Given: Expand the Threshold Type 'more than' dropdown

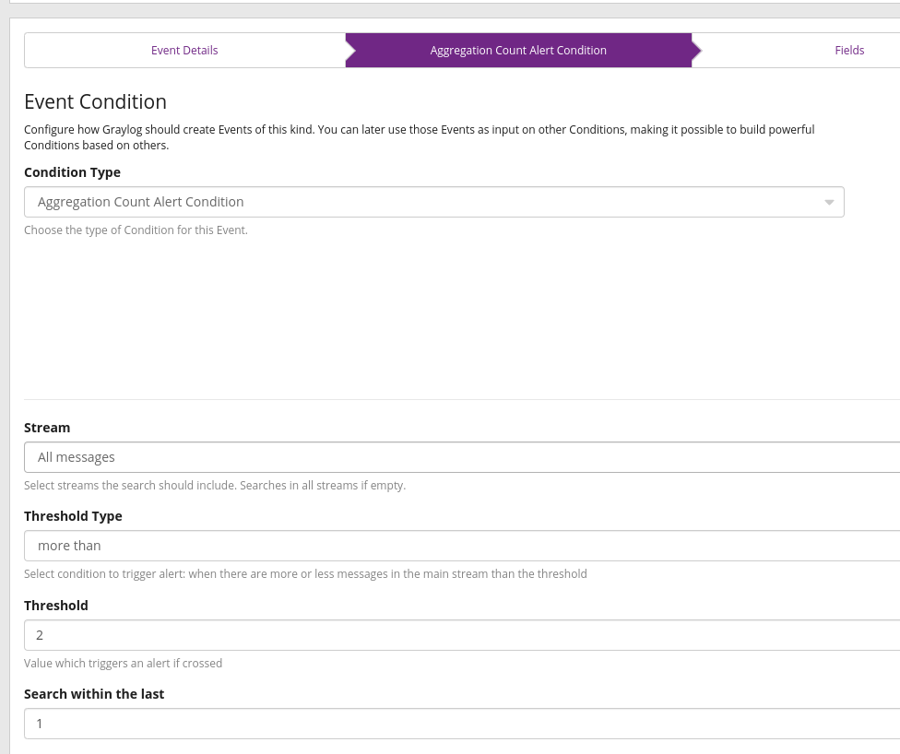Looking at the screenshot, I should (461, 546).
